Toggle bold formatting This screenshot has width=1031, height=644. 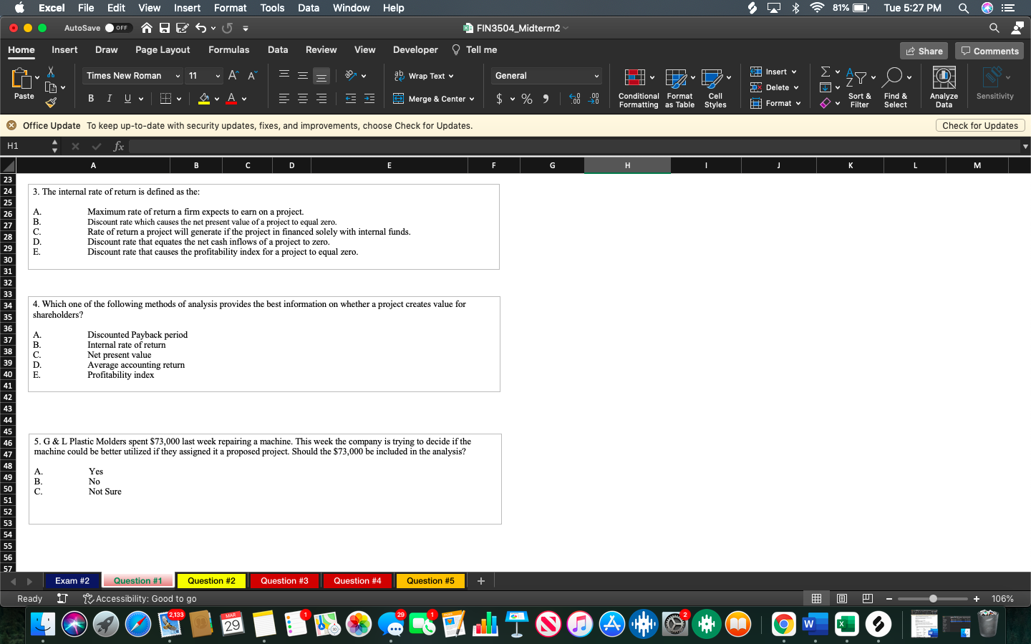[x=91, y=98]
